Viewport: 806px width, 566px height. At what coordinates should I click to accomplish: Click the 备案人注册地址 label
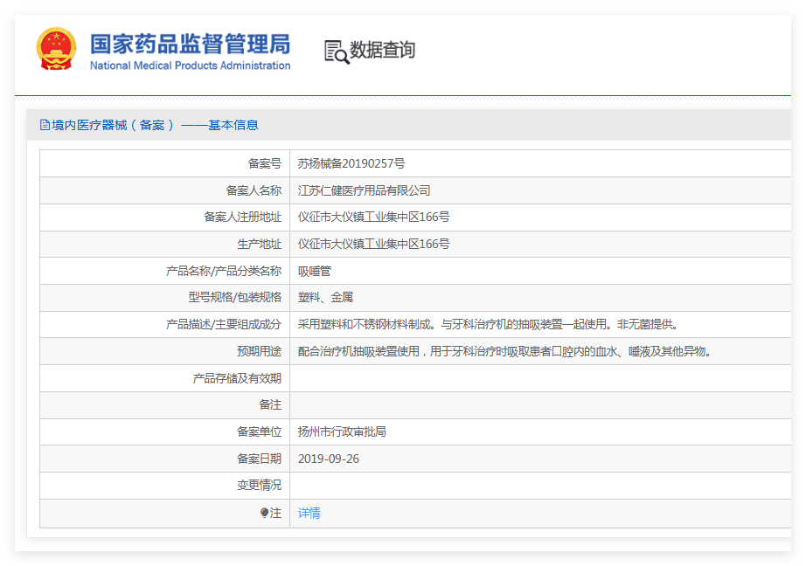click(x=243, y=217)
